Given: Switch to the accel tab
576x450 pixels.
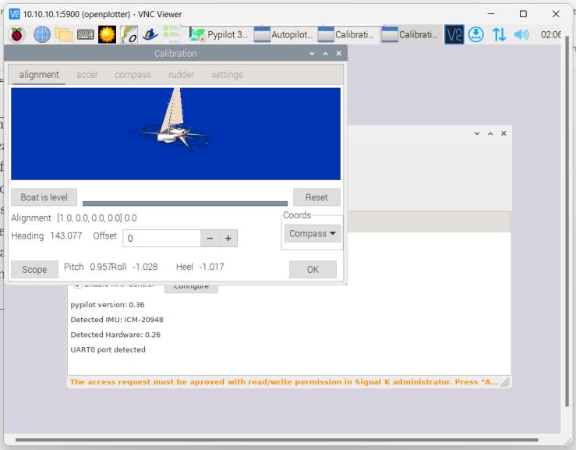Looking at the screenshot, I should [x=87, y=75].
